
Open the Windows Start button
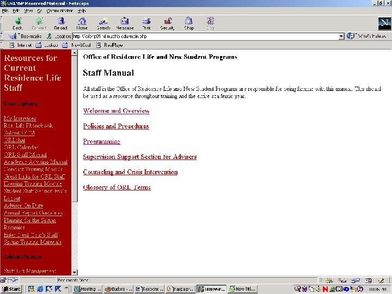click(11, 289)
